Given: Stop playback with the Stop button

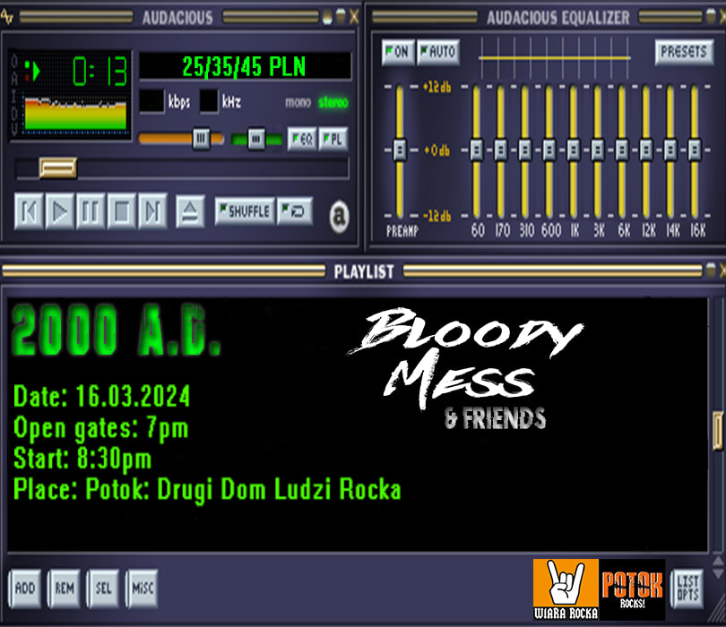Looking at the screenshot, I should click(x=121, y=211).
